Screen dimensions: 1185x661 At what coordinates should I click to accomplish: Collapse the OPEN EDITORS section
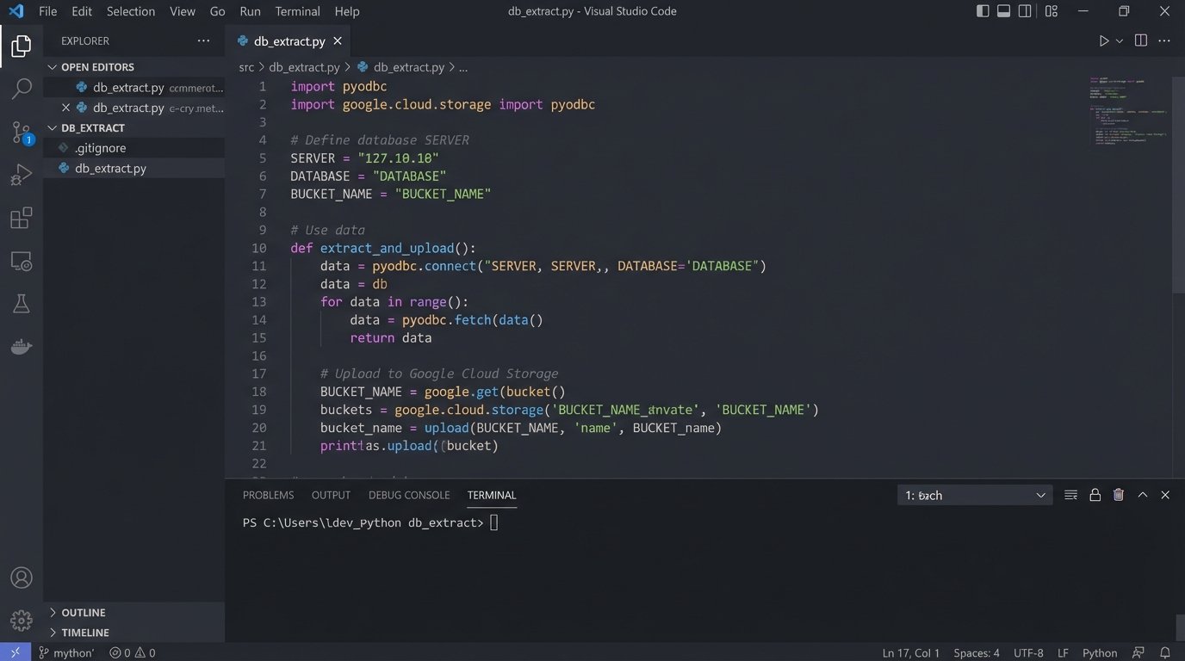tap(96, 67)
